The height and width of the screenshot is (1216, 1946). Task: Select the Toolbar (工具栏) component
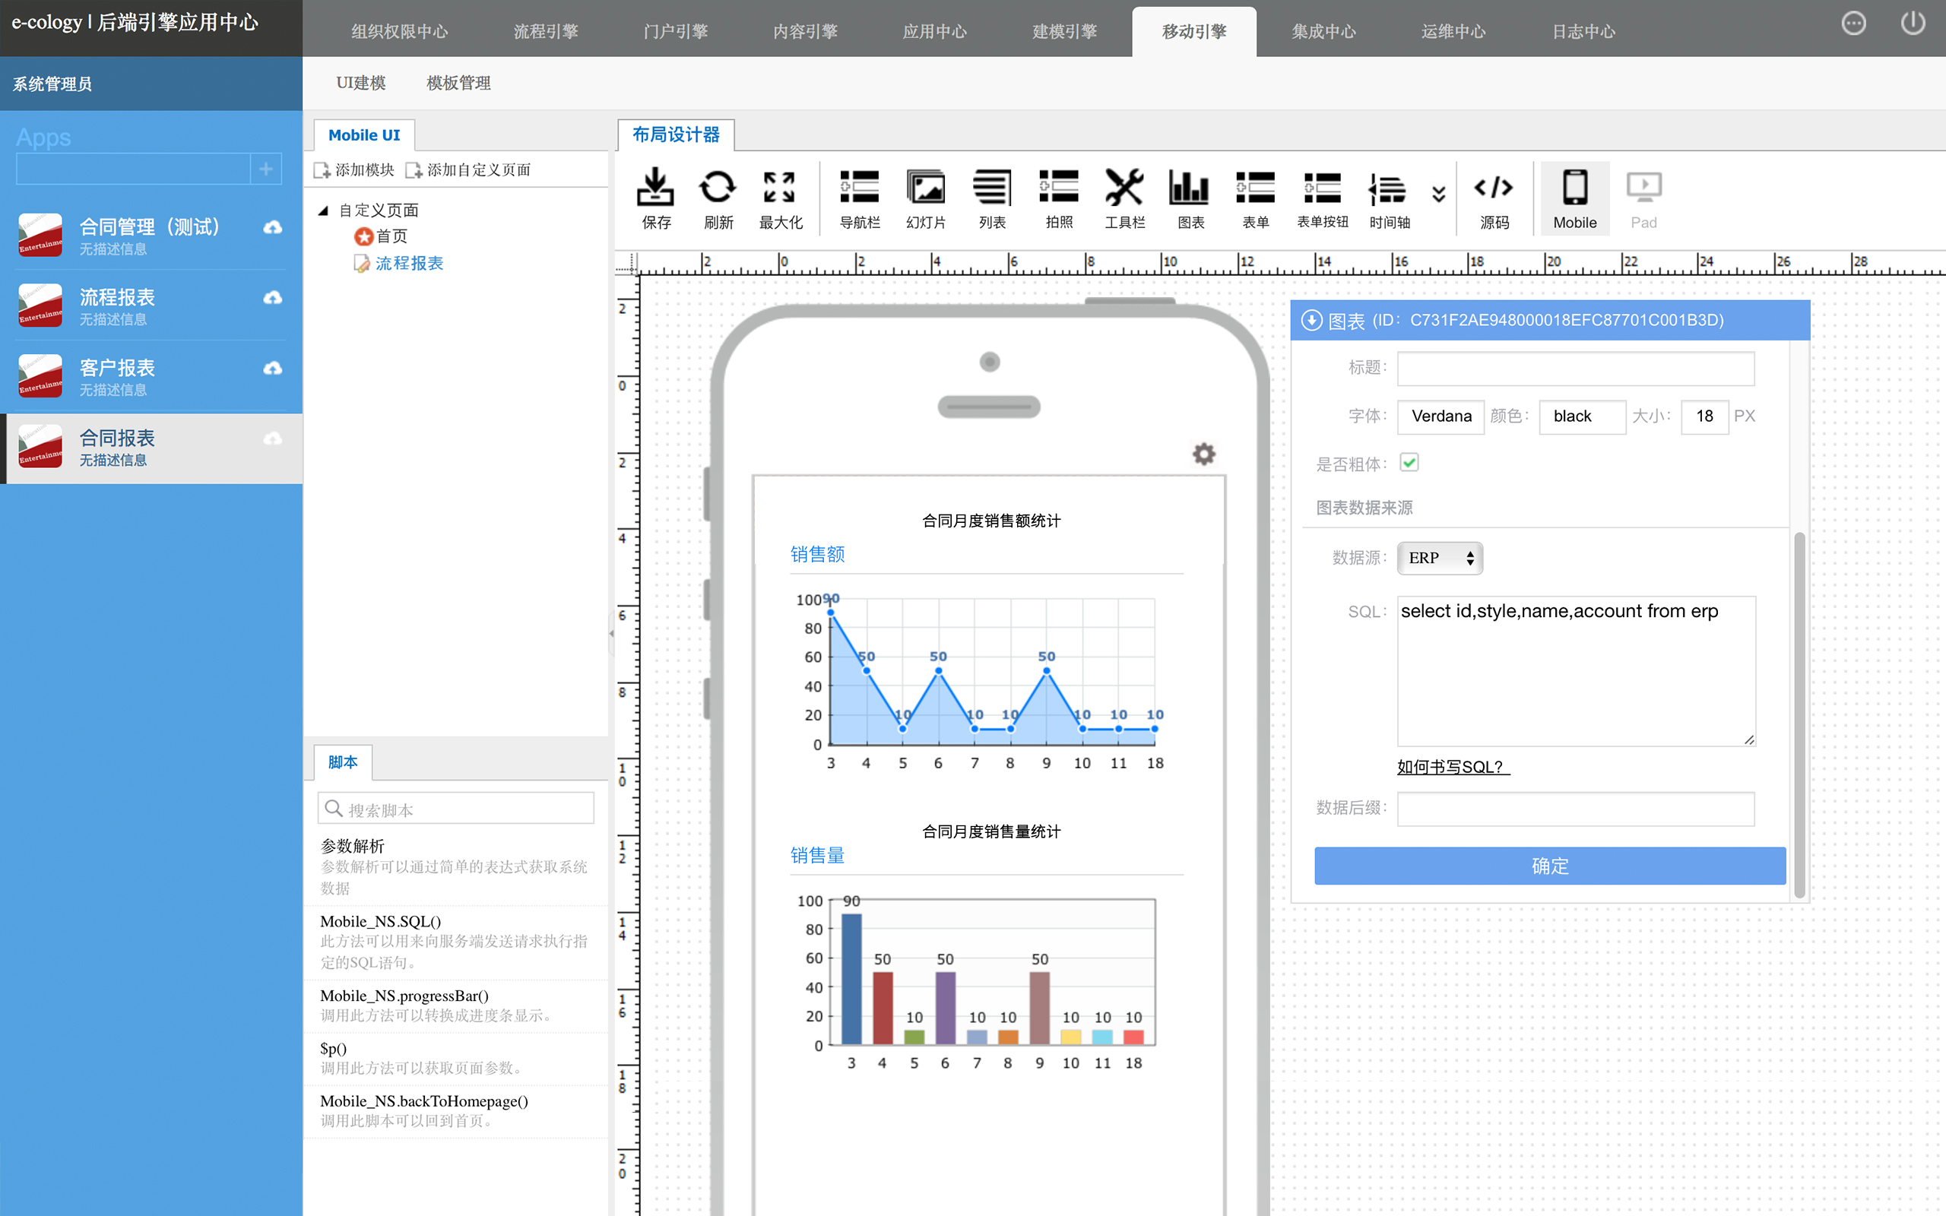(1124, 198)
